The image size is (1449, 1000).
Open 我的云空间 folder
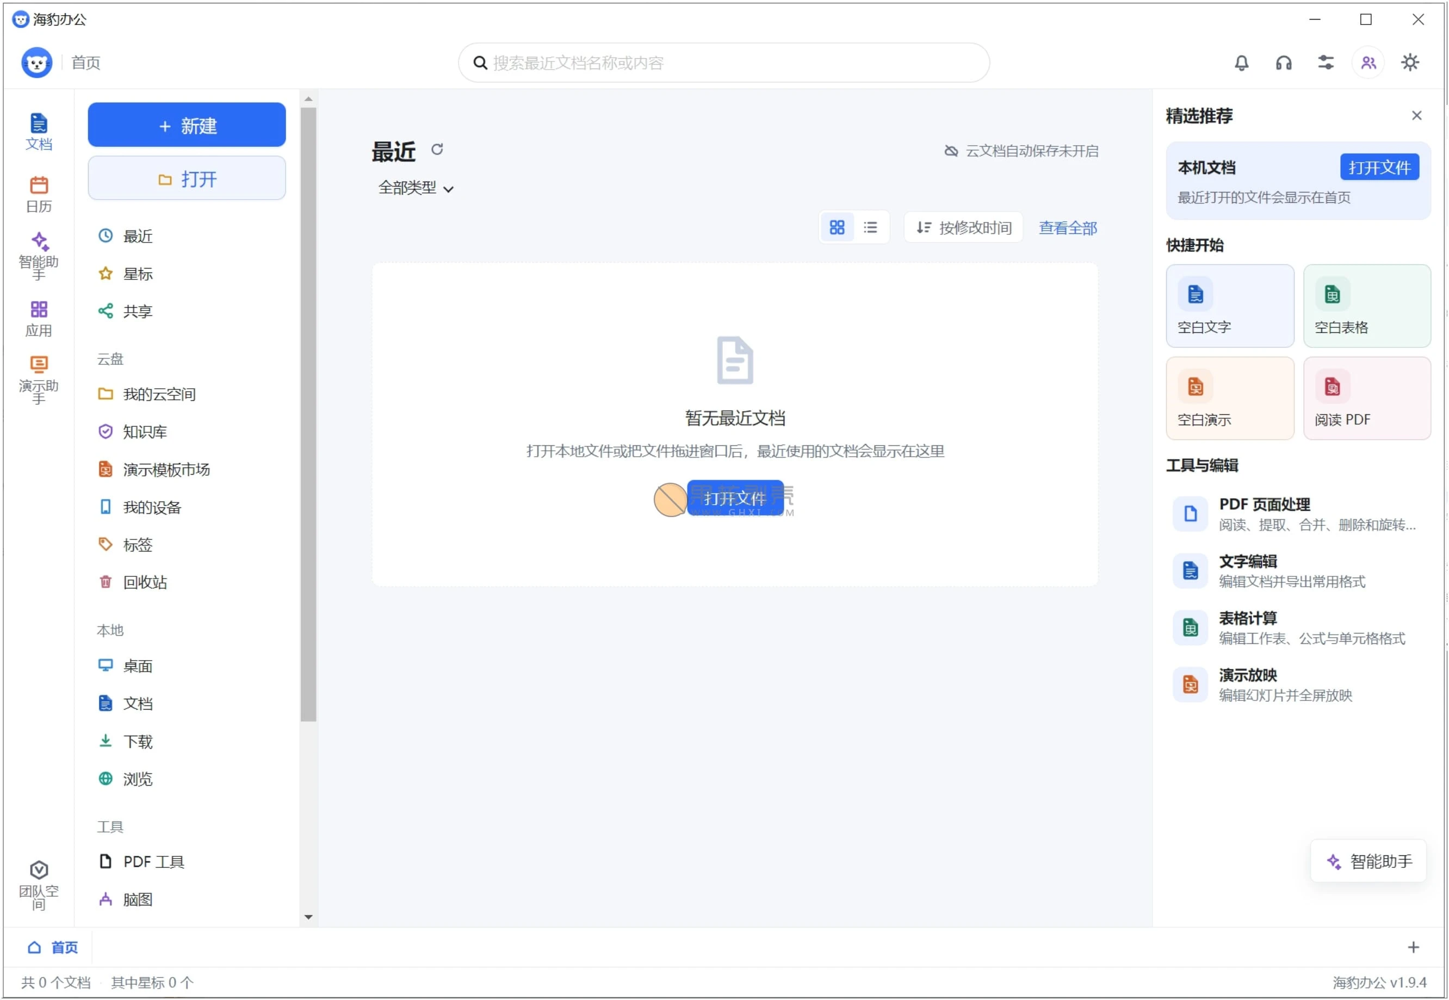pos(187,394)
